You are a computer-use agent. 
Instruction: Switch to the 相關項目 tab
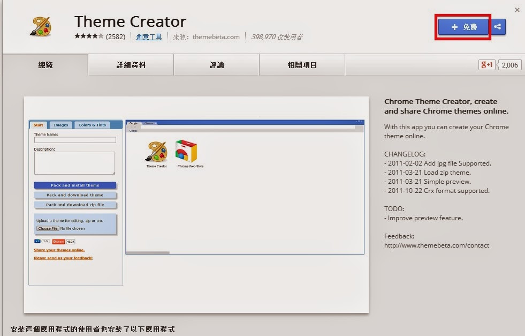tap(302, 65)
